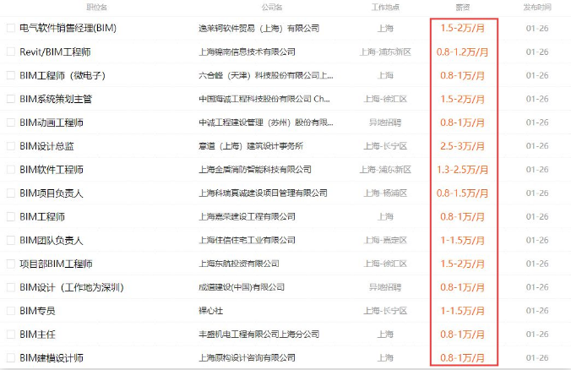Open 上海原构设计咨询有限公司 company link

click(247, 357)
